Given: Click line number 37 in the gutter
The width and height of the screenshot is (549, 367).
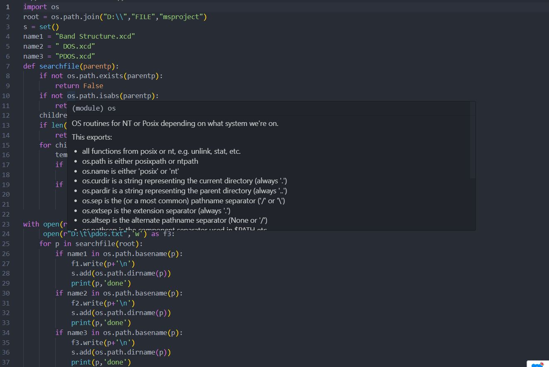Looking at the screenshot, I should click(x=6, y=362).
